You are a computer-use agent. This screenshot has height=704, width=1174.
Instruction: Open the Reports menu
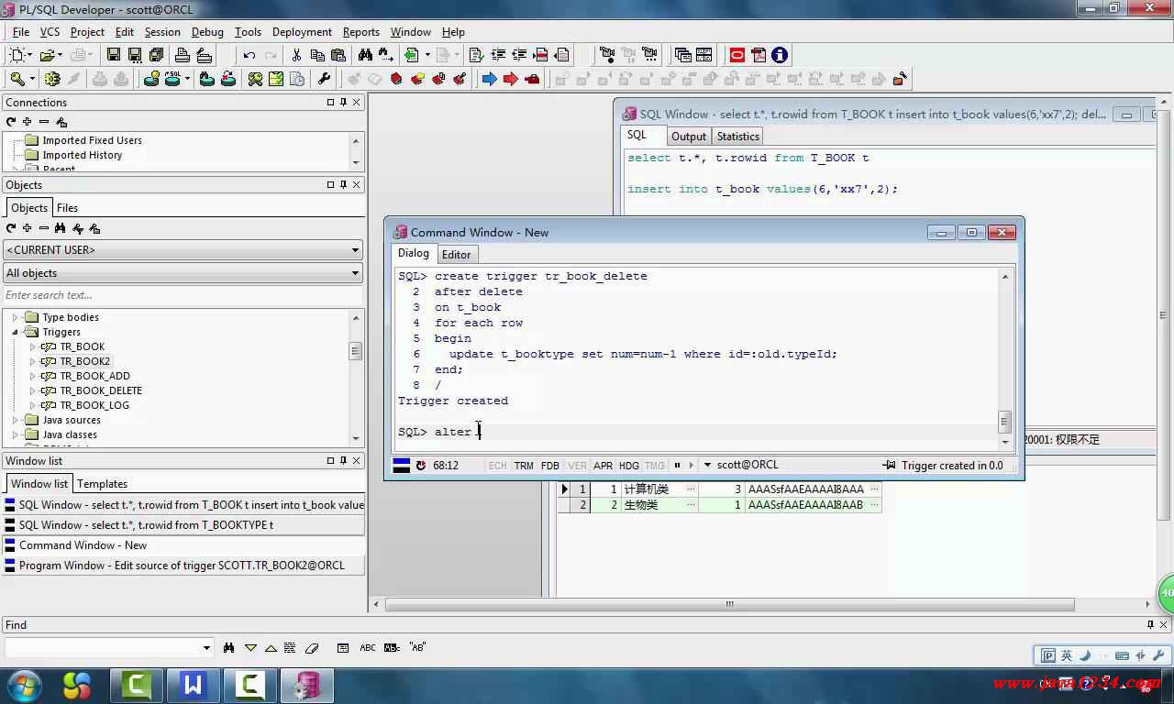pos(360,32)
